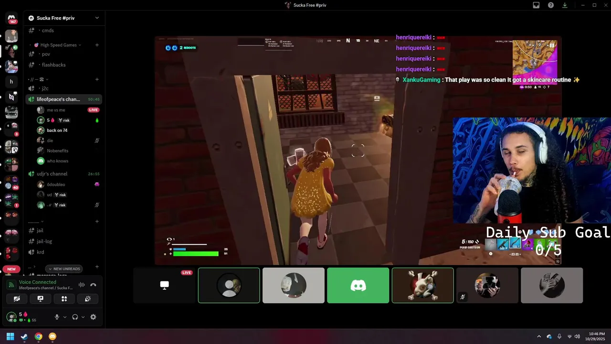This screenshot has height=344, width=611.
Task: Share your screen from voice panel
Action: click(41, 299)
